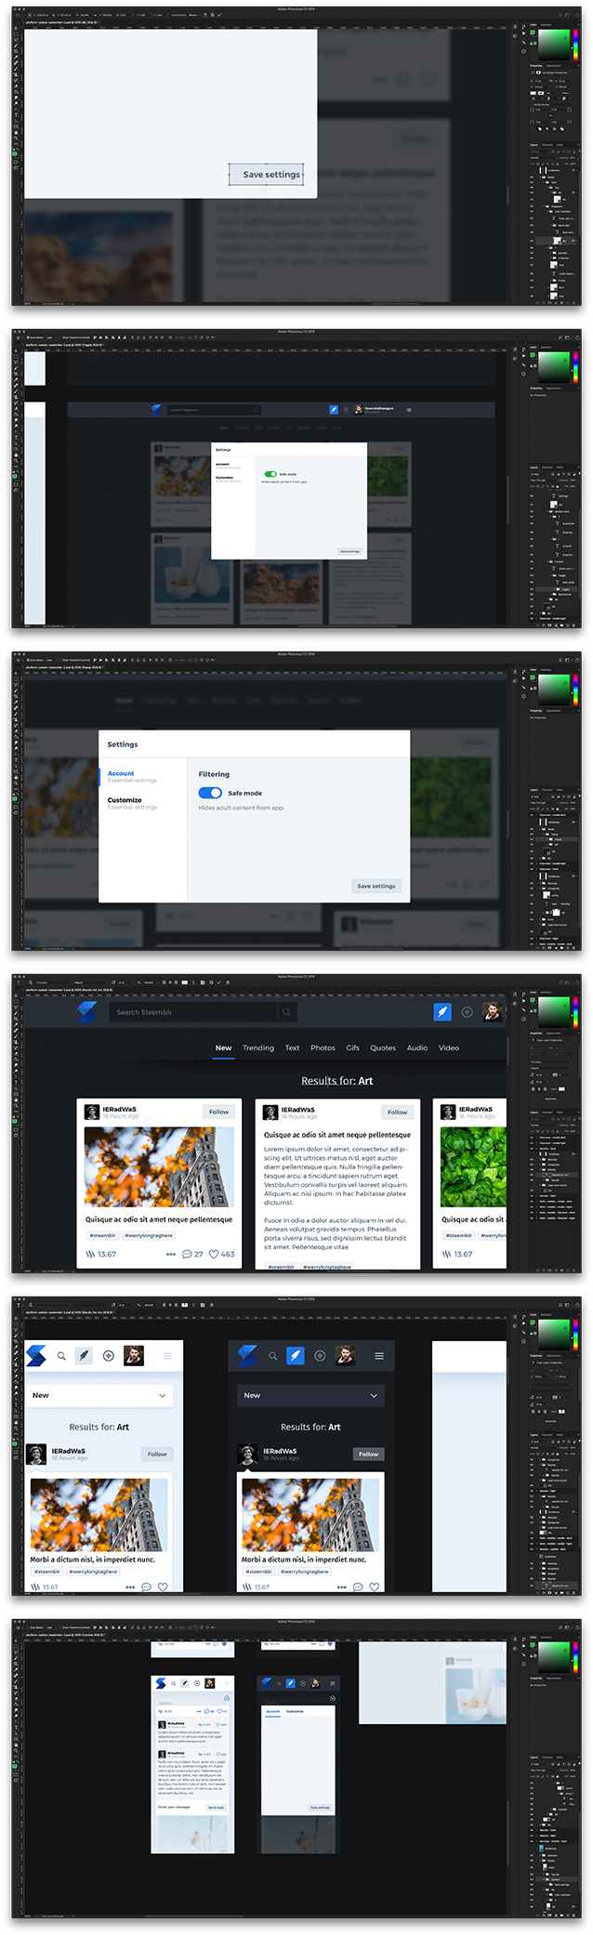593x1935 pixels.
Task: Click blue feather icon in the dark mobile header
Action: [x=295, y=1356]
